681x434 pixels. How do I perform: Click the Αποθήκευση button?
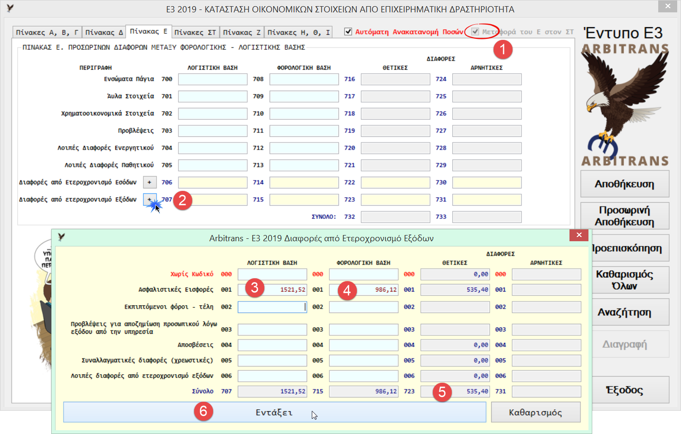(x=625, y=184)
